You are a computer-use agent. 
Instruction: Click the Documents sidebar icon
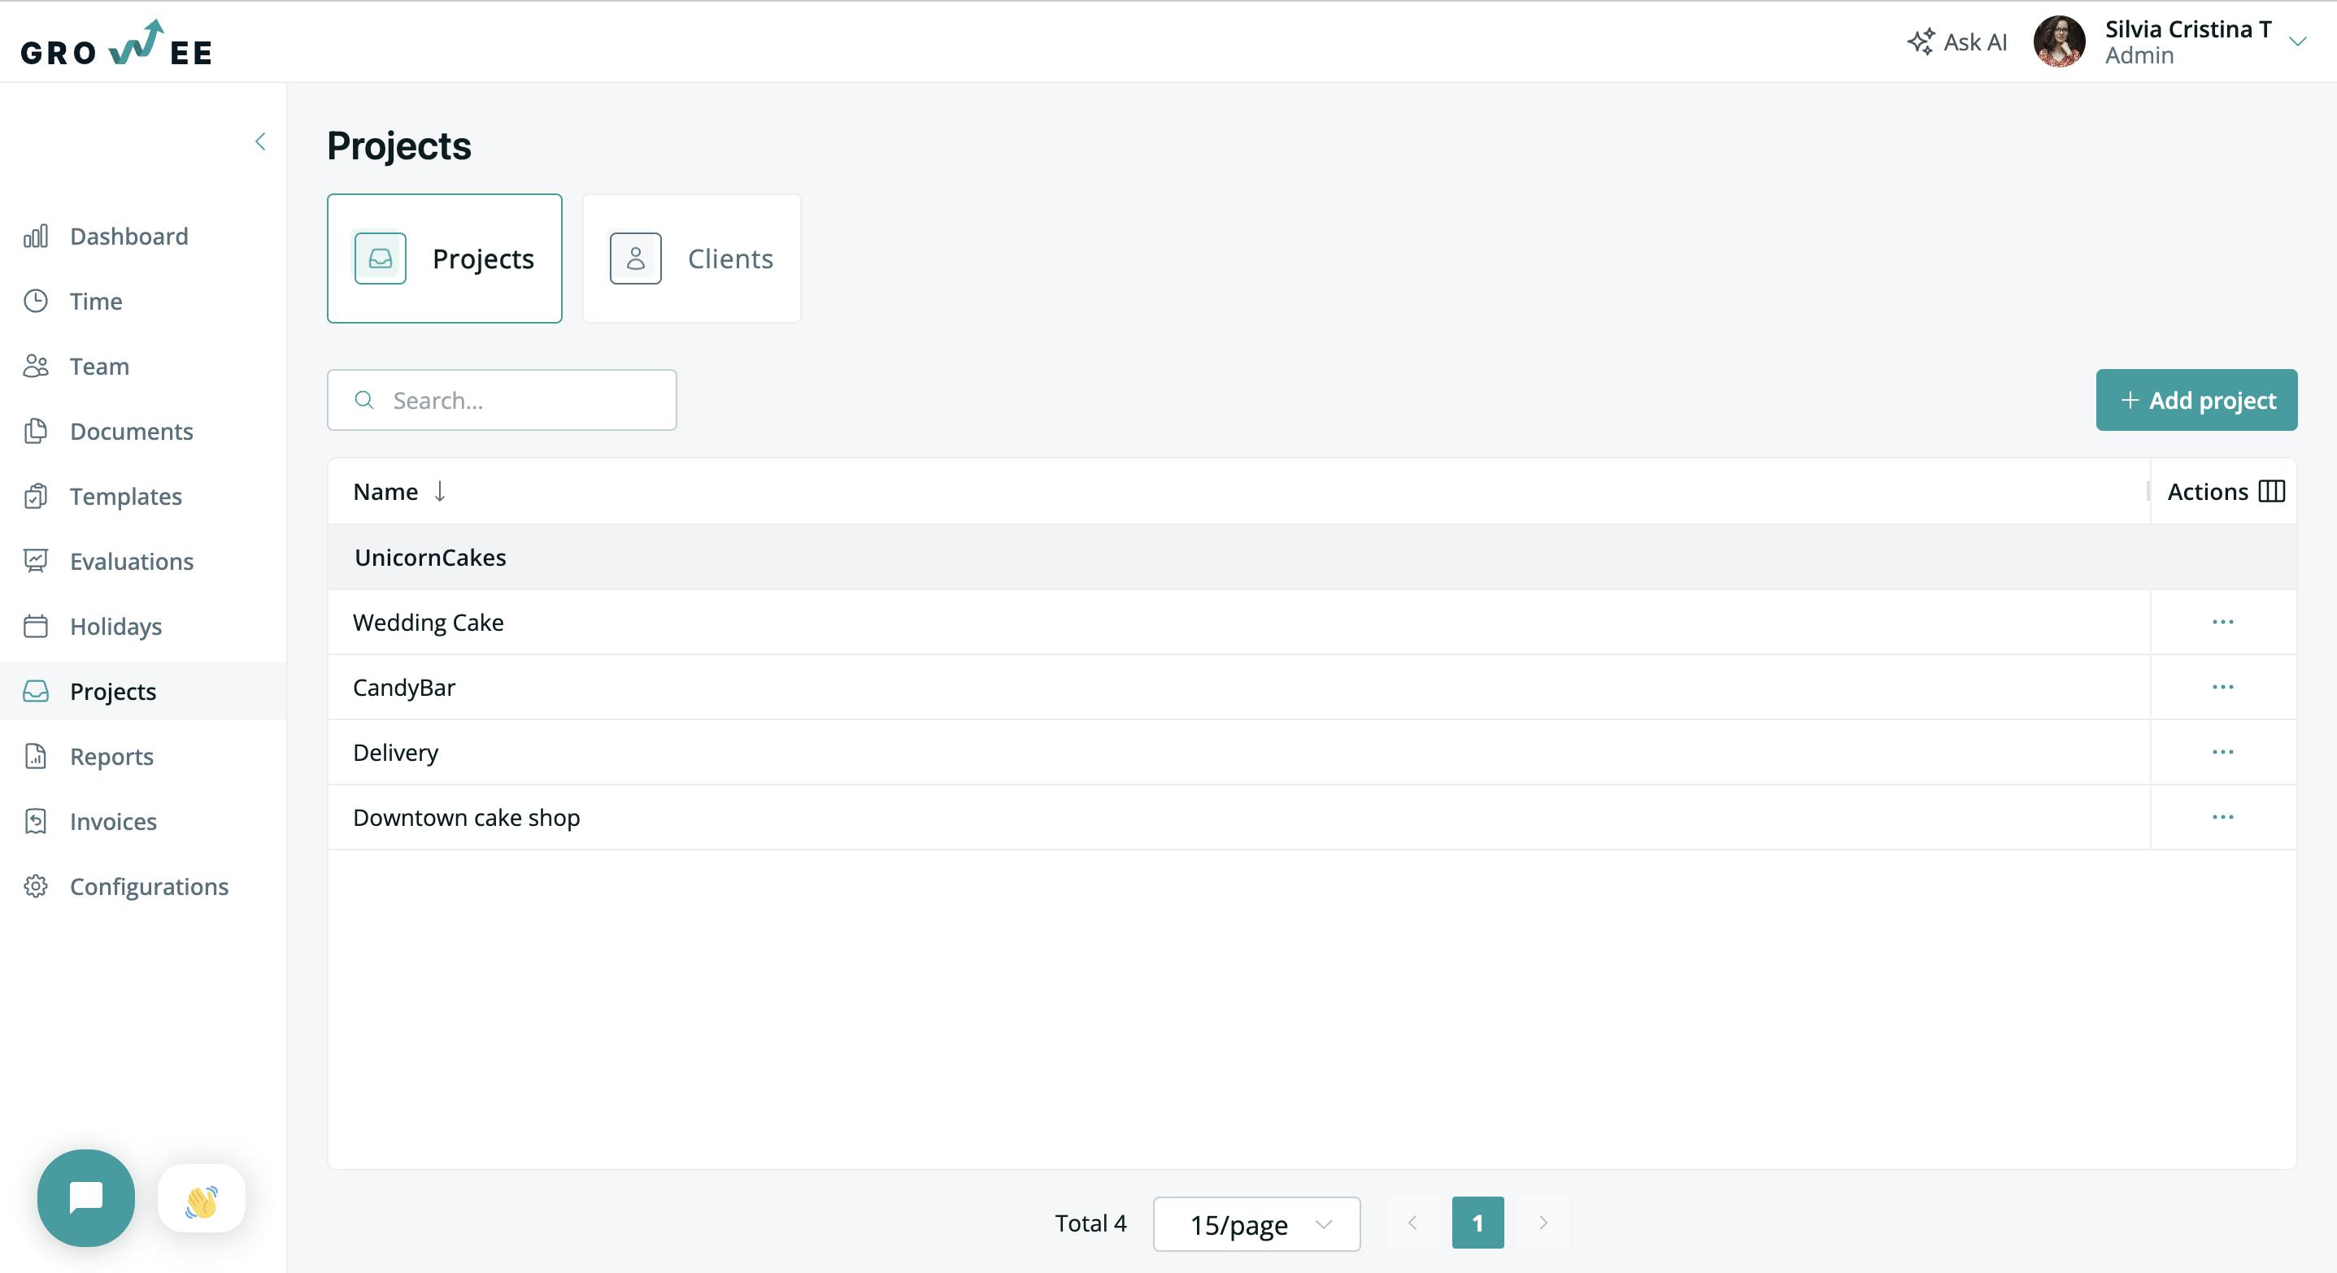(x=39, y=431)
